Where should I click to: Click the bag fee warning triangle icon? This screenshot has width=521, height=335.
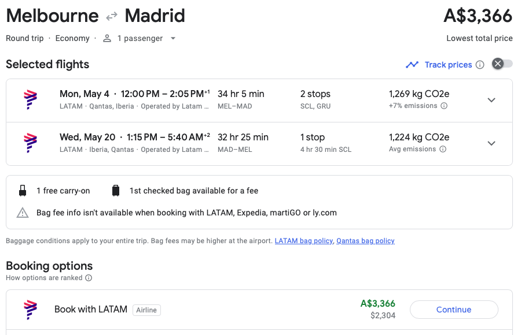(x=22, y=213)
